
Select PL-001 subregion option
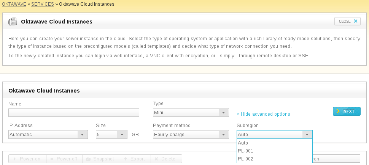click(x=275, y=151)
